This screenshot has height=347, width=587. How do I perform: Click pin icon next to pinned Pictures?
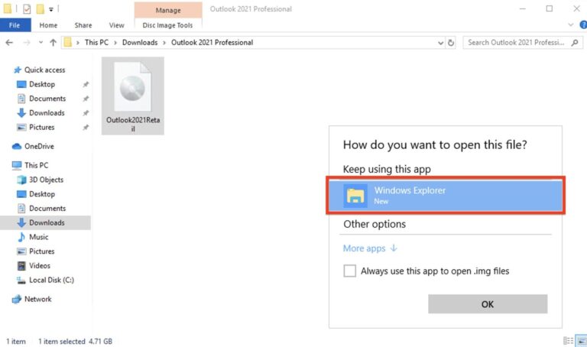pyautogui.click(x=86, y=128)
